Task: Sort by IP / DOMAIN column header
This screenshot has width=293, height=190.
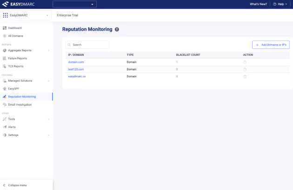Action: point(76,55)
